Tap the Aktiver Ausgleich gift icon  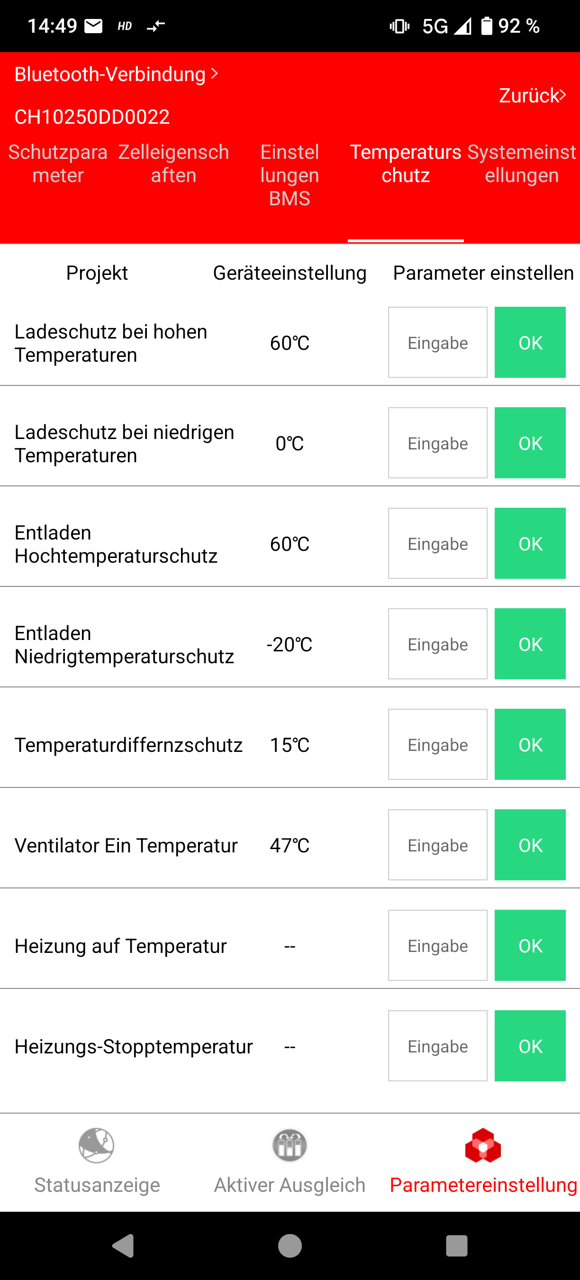(290, 1145)
